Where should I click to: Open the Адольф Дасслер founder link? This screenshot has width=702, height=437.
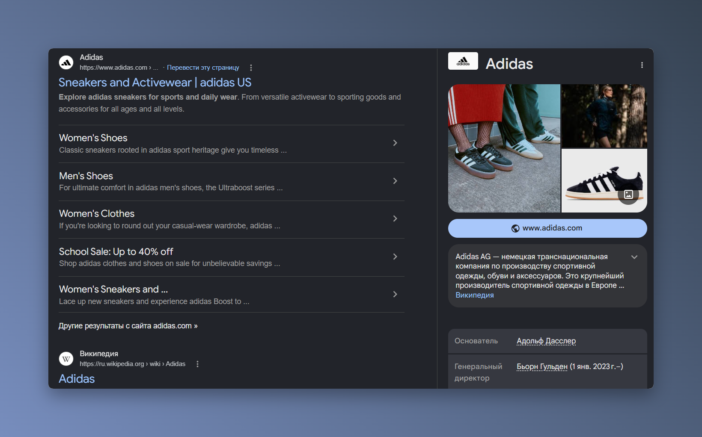pos(546,341)
